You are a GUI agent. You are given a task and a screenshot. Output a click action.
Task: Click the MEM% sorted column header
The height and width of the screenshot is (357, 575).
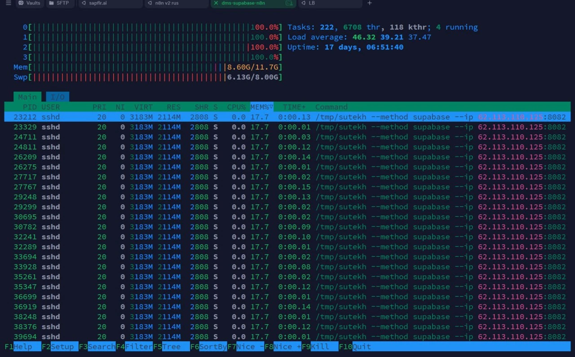[x=262, y=107]
